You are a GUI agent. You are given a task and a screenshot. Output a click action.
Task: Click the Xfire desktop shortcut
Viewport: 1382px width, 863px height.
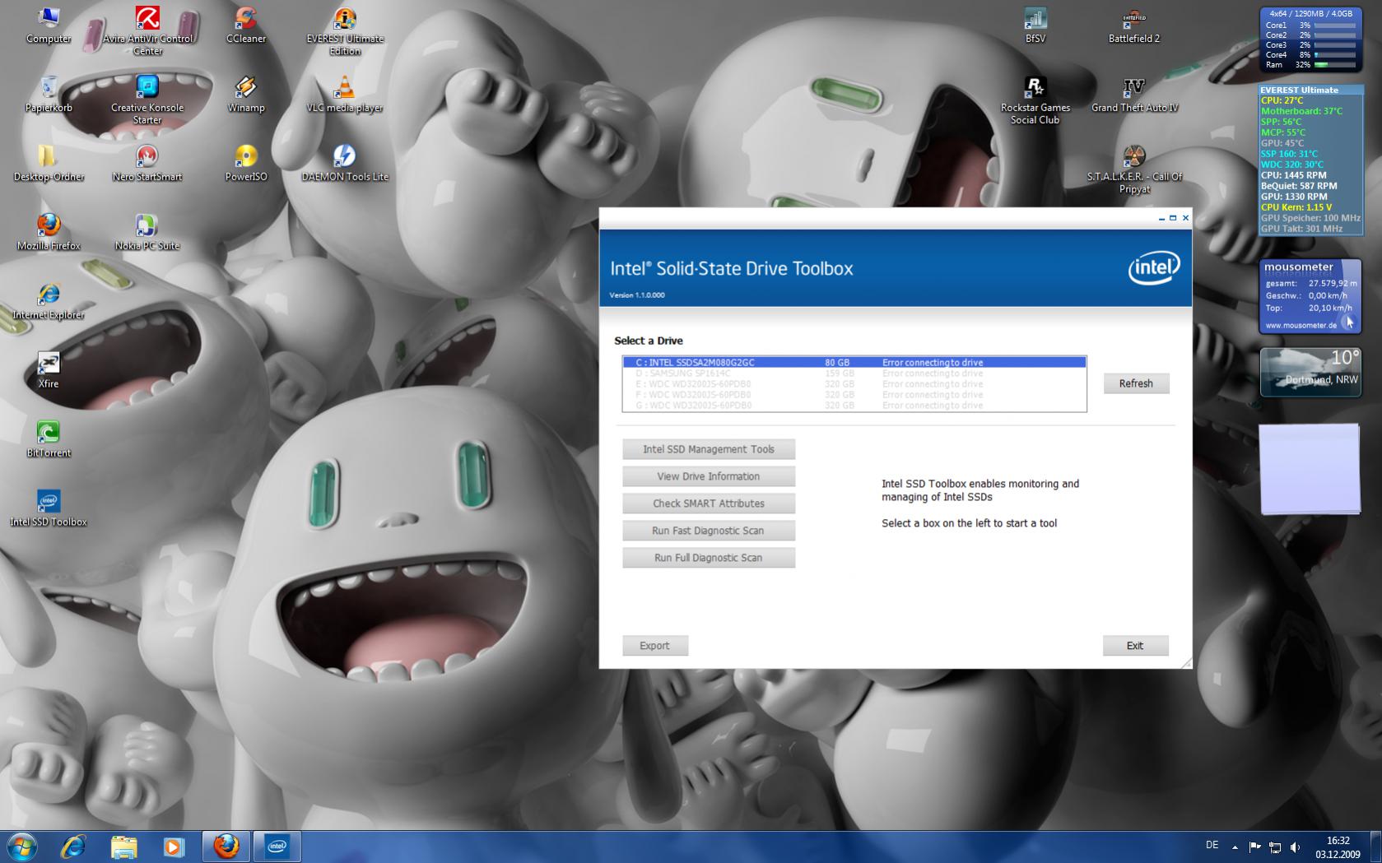49,370
